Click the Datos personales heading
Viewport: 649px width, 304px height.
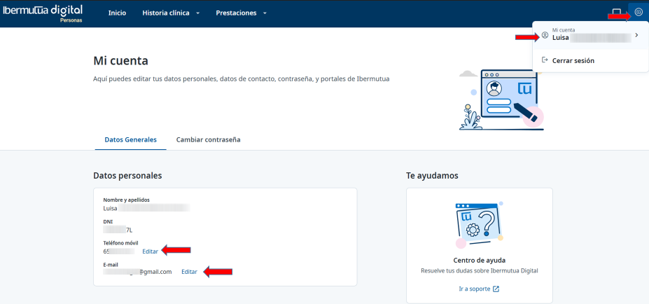pyautogui.click(x=127, y=176)
